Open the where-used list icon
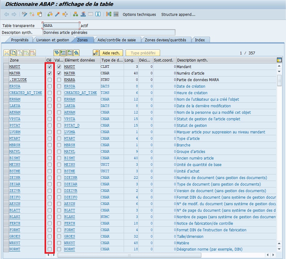Viewport: 286px width, 259px height. [65, 14]
